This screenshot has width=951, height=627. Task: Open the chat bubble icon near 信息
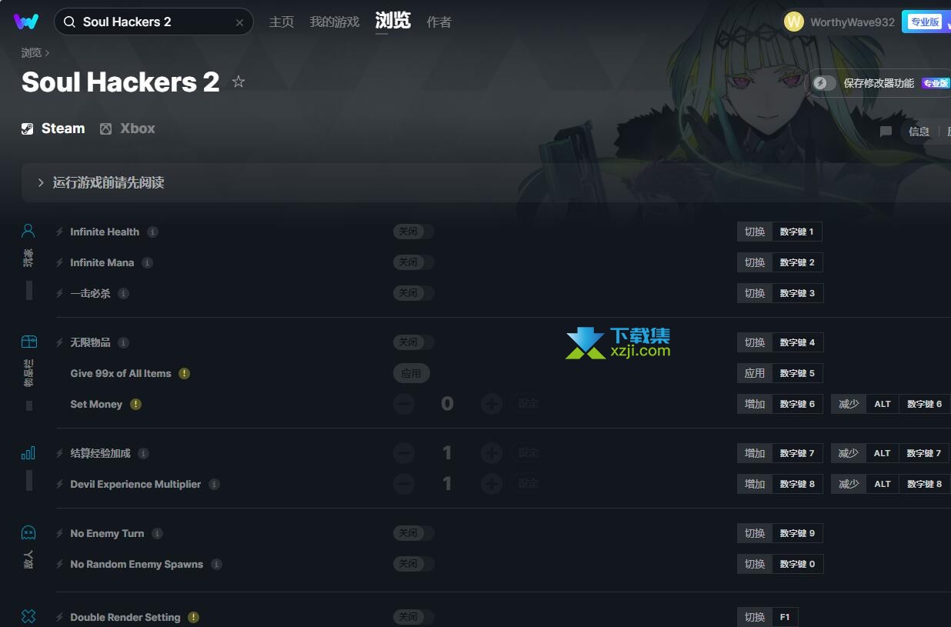click(x=886, y=132)
